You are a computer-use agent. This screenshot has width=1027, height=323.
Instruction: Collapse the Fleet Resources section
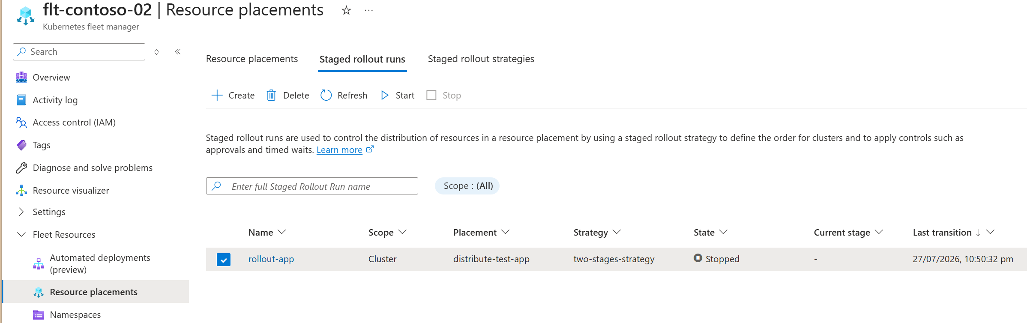(x=64, y=235)
